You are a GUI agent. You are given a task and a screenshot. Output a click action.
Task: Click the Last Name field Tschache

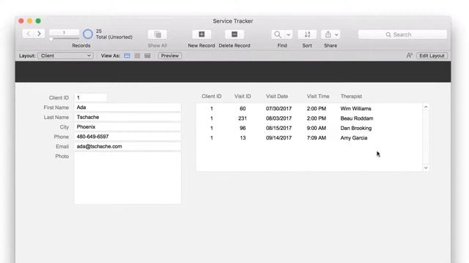click(x=128, y=117)
